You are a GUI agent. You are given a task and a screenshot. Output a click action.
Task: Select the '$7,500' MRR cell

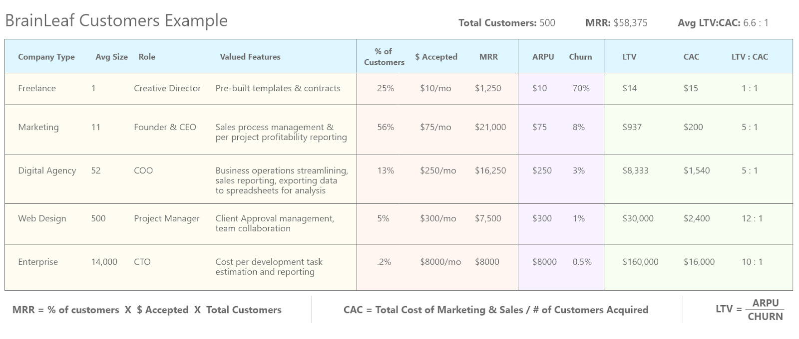click(488, 218)
